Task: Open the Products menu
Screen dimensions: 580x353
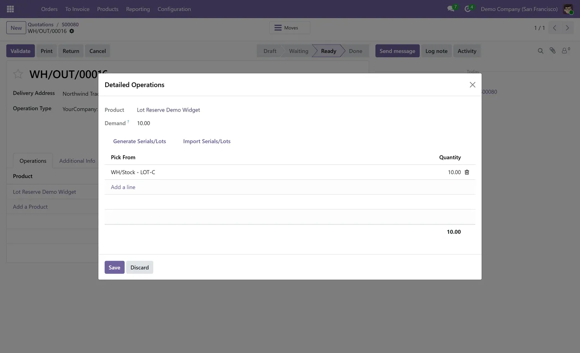Action: coord(108,9)
